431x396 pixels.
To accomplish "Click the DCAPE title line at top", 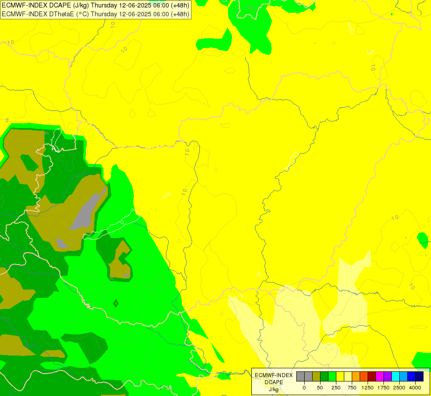I will (x=96, y=5).
